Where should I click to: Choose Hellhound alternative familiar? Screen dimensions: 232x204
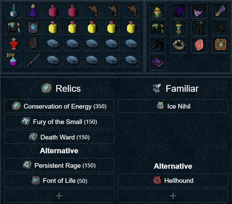(x=173, y=180)
